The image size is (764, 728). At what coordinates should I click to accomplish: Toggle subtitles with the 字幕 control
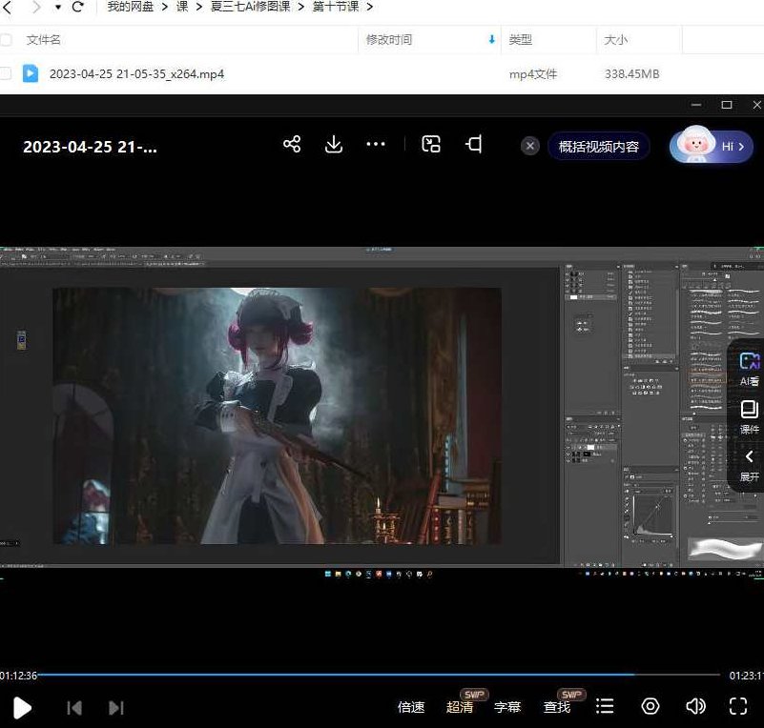pyautogui.click(x=508, y=706)
